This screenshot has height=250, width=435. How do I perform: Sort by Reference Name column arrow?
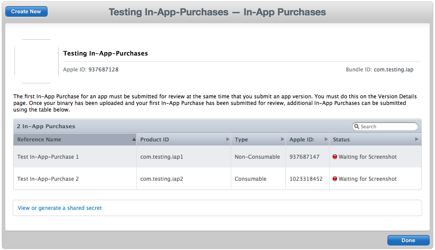134,139
